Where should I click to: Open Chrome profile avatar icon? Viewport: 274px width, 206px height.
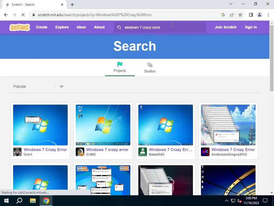(260, 15)
